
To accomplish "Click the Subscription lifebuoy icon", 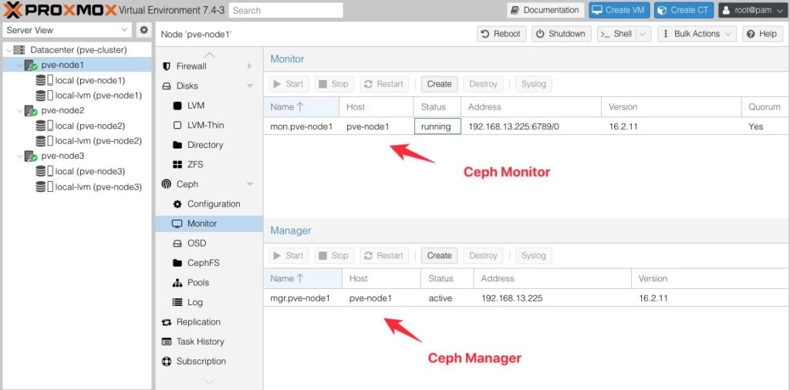I will pos(167,361).
